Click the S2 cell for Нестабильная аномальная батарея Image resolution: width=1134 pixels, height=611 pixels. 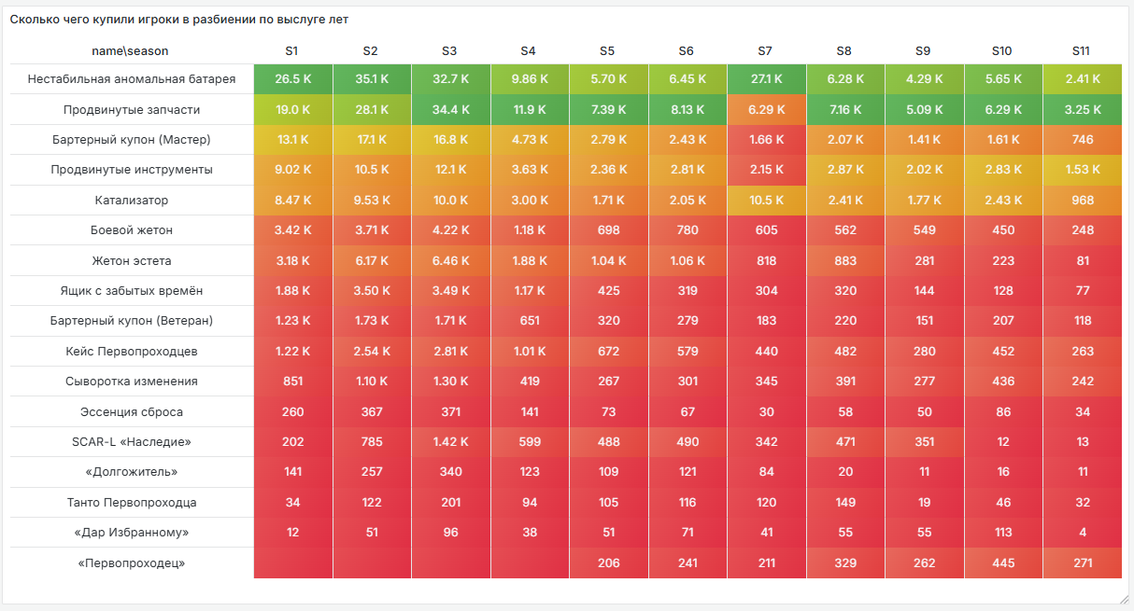(371, 79)
